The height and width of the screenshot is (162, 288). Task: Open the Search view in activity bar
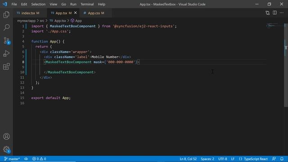[6, 27]
